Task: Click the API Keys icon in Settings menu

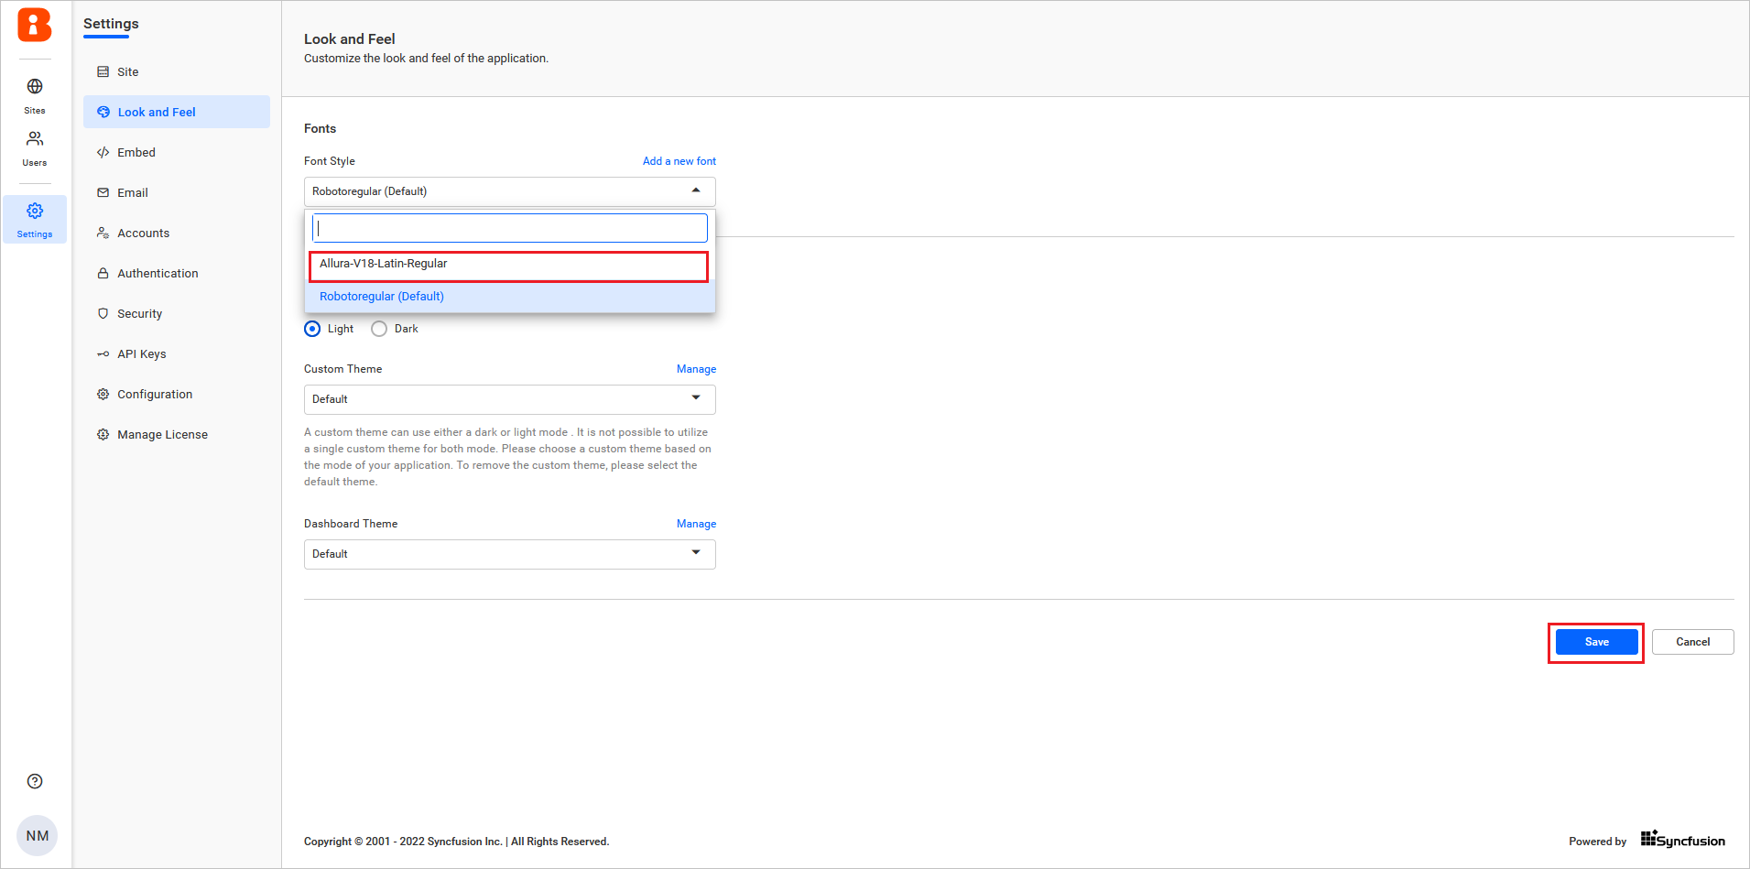Action: [x=103, y=353]
